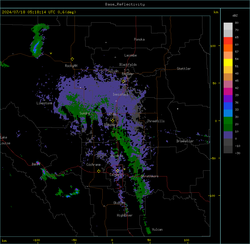Select the red 60-65 dBZ legend swatch
250x244 pixels.
[228, 41]
